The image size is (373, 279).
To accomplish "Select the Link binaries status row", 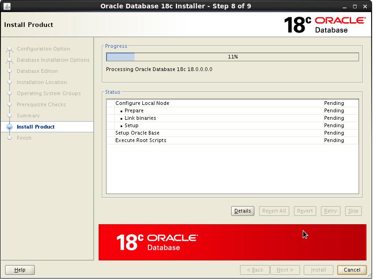I will pos(140,118).
